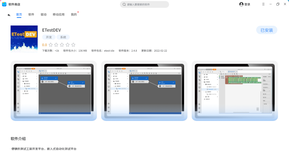Select the 移动应用 tab

pos(59,15)
